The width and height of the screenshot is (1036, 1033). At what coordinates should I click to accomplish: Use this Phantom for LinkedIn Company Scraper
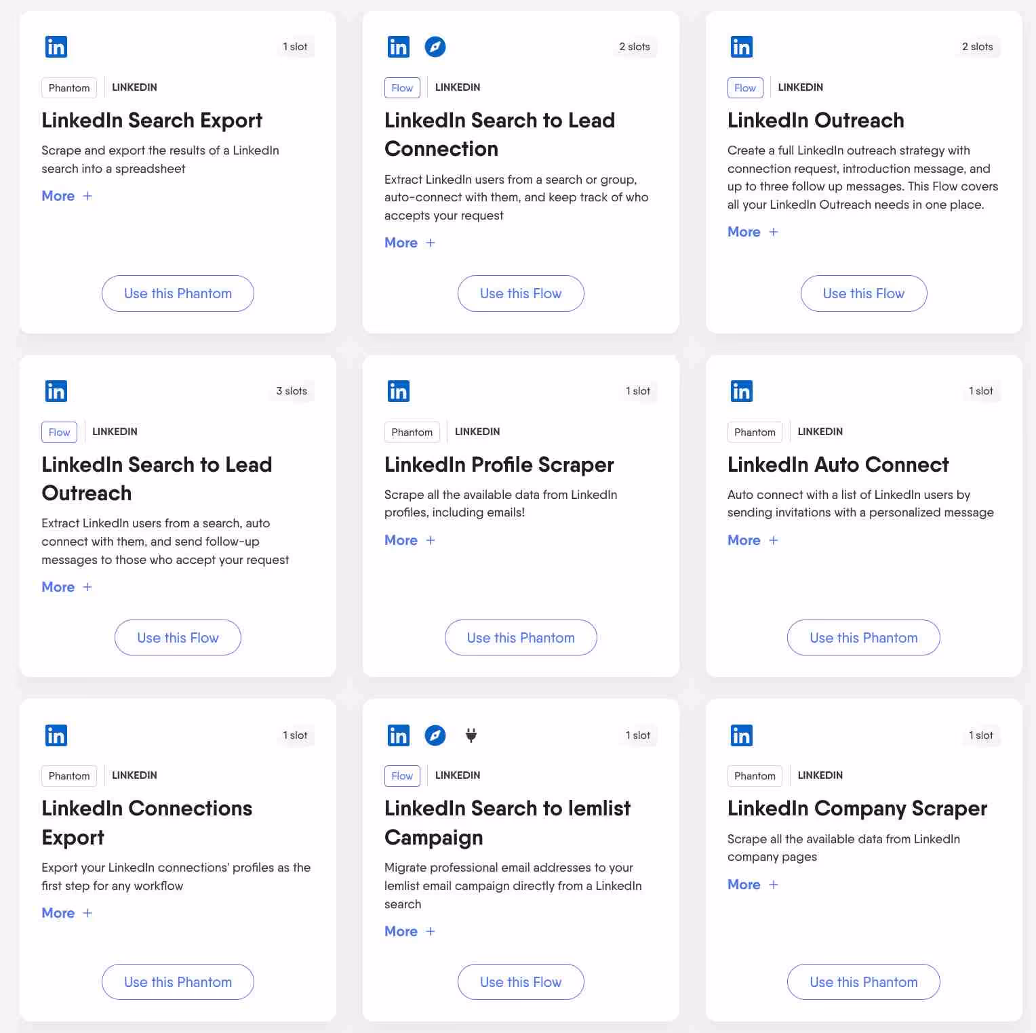(864, 982)
